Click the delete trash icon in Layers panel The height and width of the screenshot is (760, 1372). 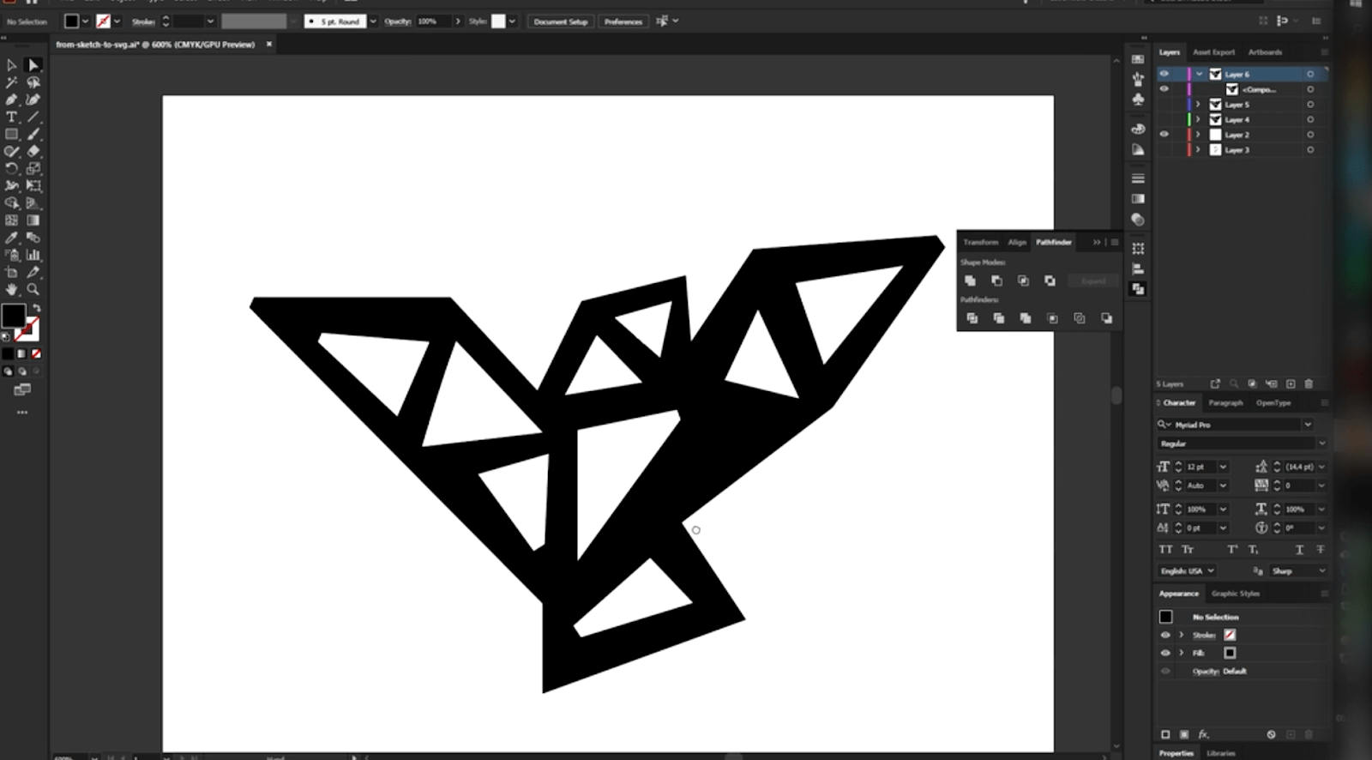coord(1309,383)
